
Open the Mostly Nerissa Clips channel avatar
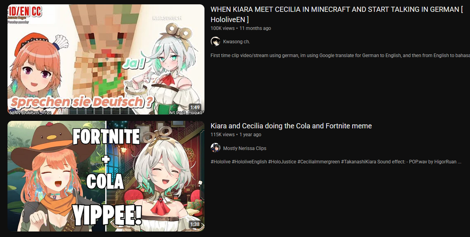pos(215,148)
